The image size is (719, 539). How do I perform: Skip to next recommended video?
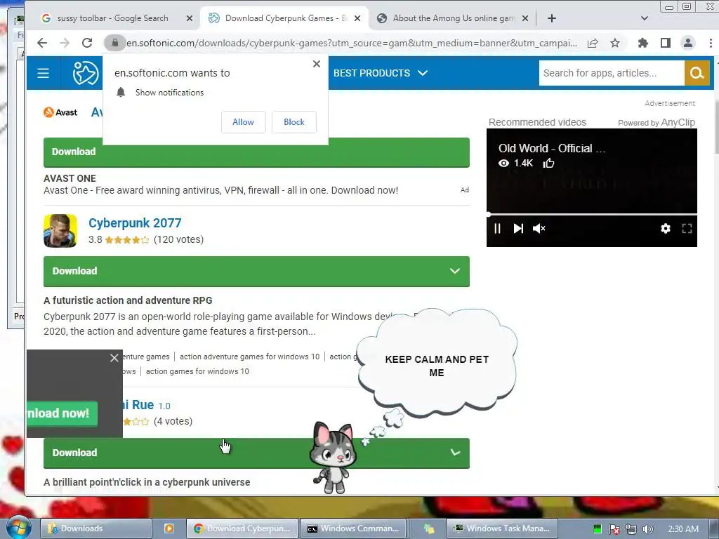(518, 228)
